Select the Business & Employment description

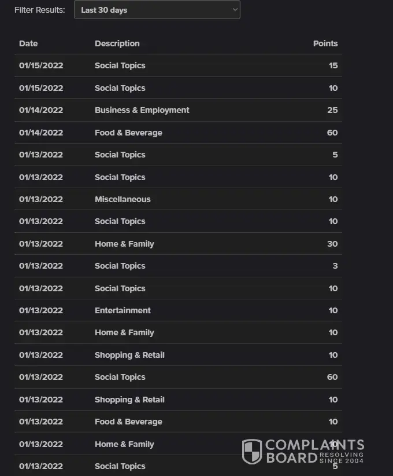(x=142, y=110)
